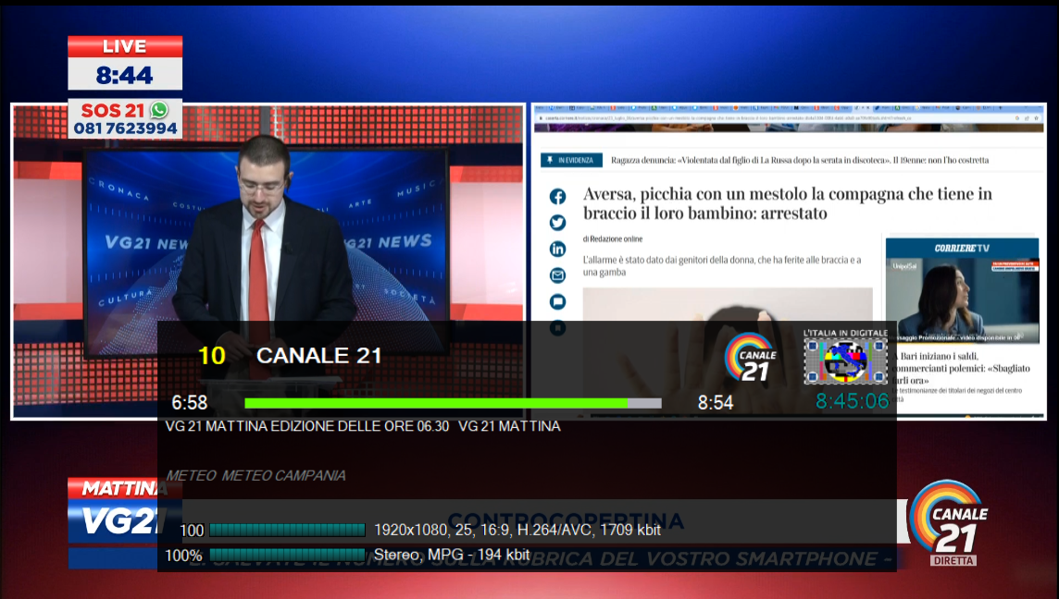Image resolution: width=1059 pixels, height=599 pixels.
Task: Click the Canale 21 logo in the info overlay
Action: 750,358
